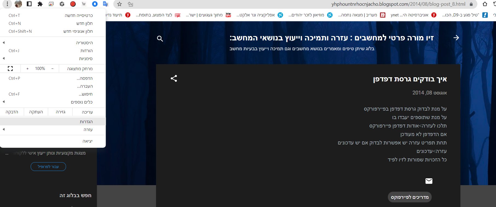
Task: Expand the Bookmarks (סימניות) submenu
Action: click(52, 59)
